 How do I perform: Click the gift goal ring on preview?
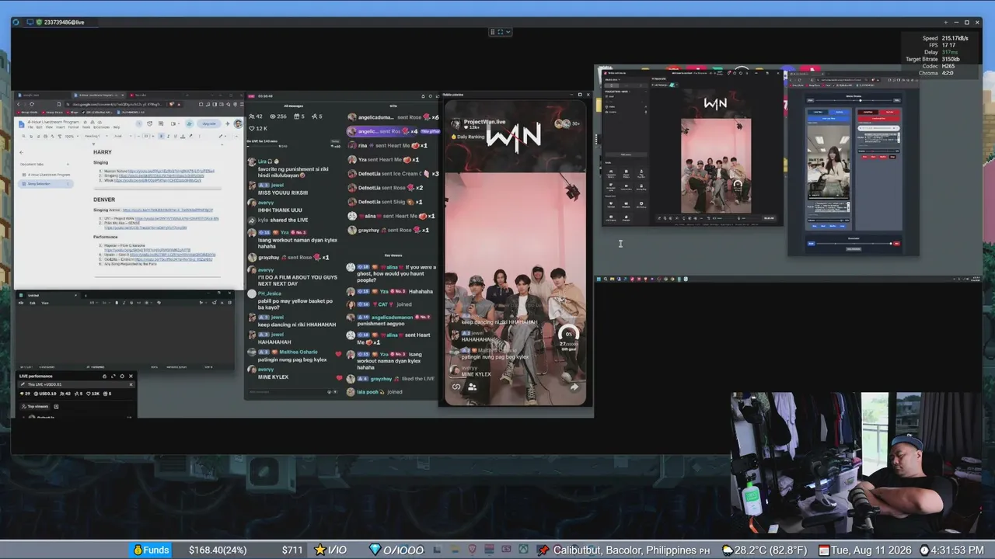[x=569, y=335]
